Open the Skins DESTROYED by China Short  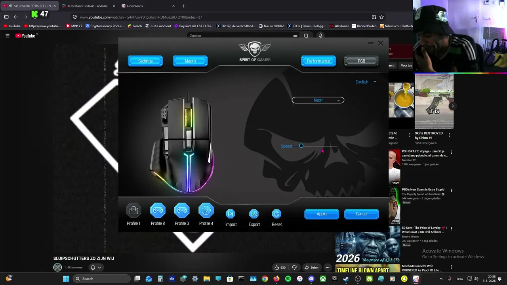(x=434, y=102)
